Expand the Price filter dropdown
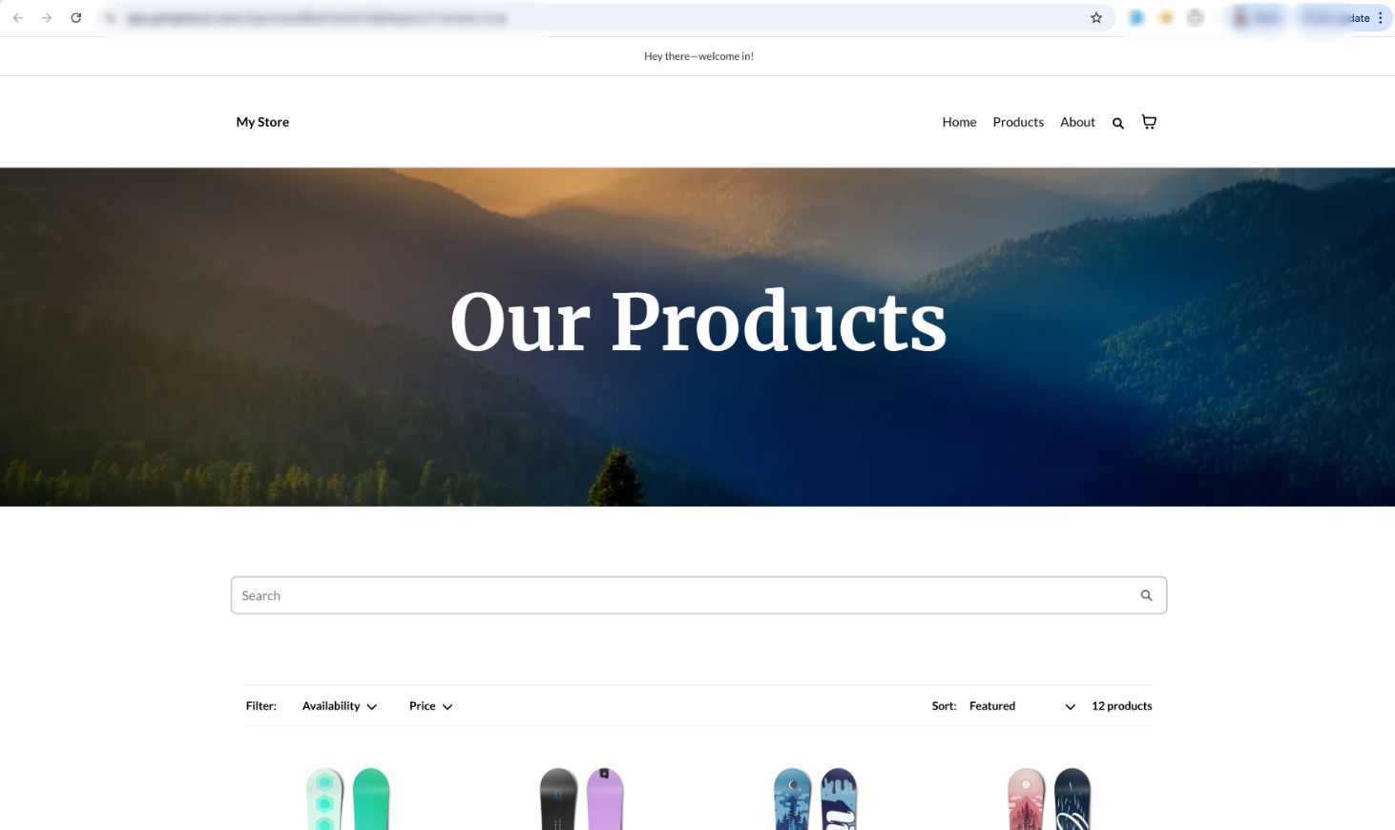The image size is (1395, 830). (431, 706)
